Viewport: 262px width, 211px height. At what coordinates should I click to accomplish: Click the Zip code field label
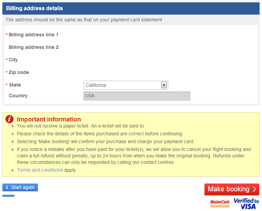[x=19, y=72]
